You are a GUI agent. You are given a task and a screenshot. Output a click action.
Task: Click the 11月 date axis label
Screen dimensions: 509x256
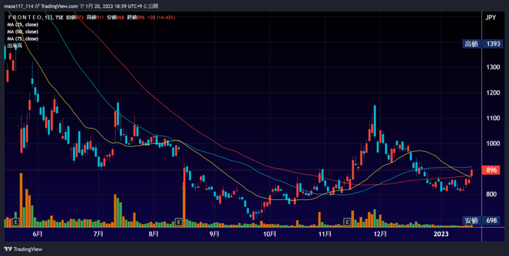coord(325,234)
